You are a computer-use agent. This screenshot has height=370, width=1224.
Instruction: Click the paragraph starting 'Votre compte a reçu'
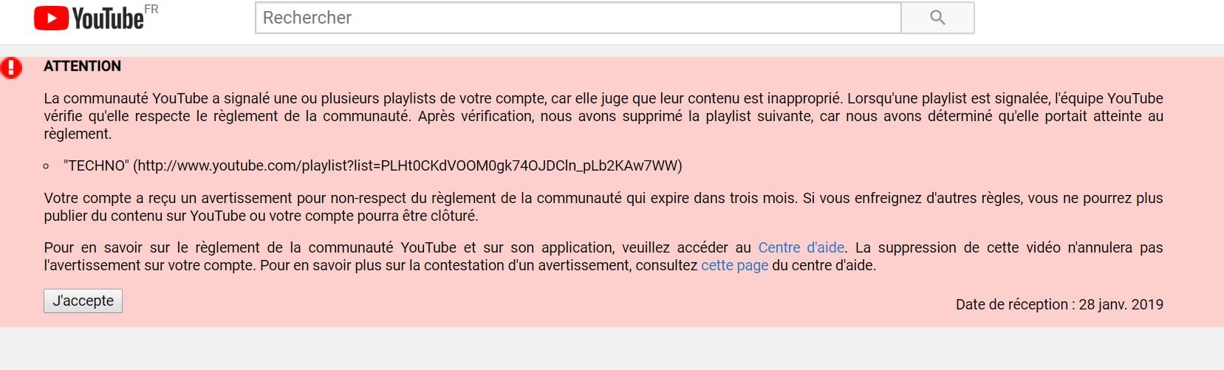tap(604, 207)
